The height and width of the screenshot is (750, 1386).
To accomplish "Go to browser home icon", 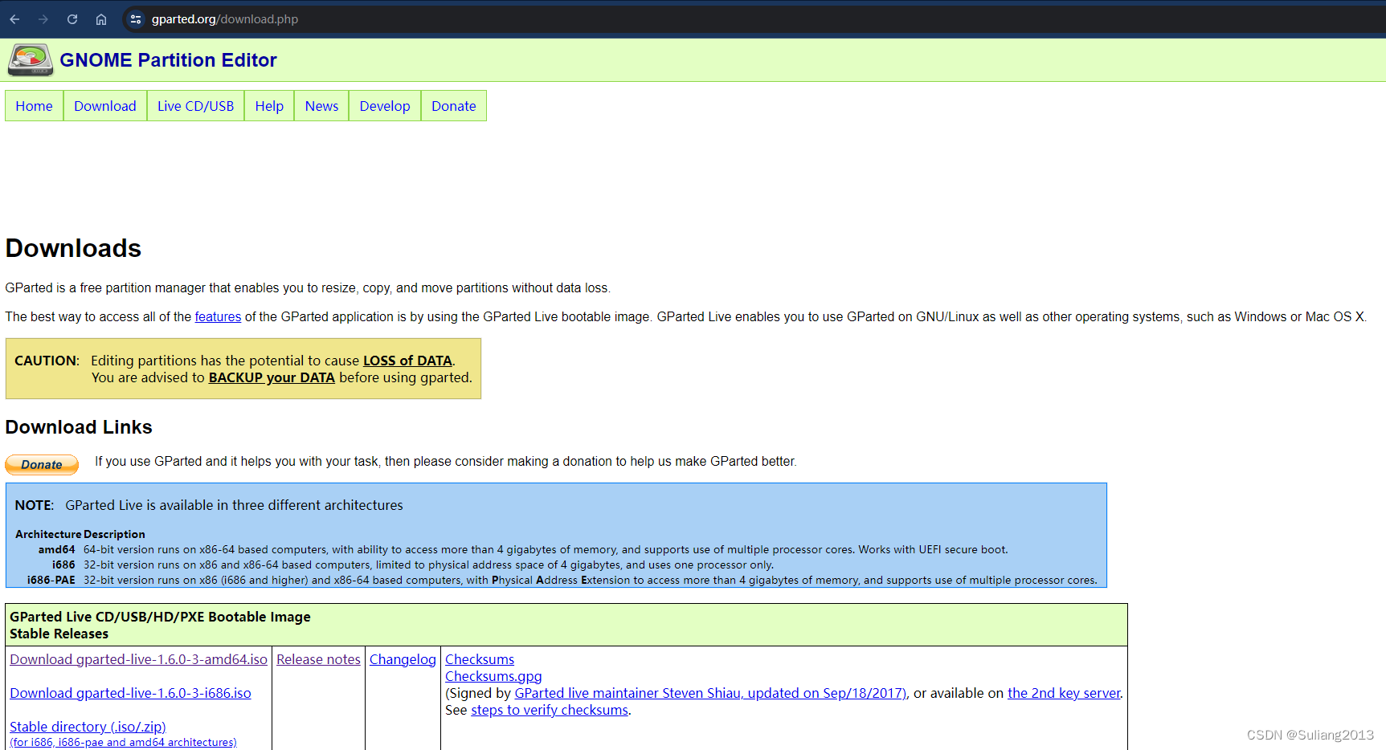I will 101,19.
